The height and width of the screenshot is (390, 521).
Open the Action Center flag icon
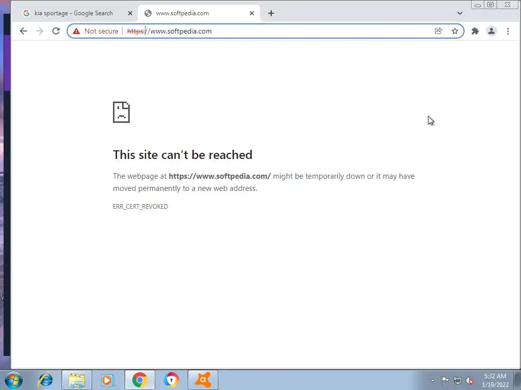tap(445, 380)
